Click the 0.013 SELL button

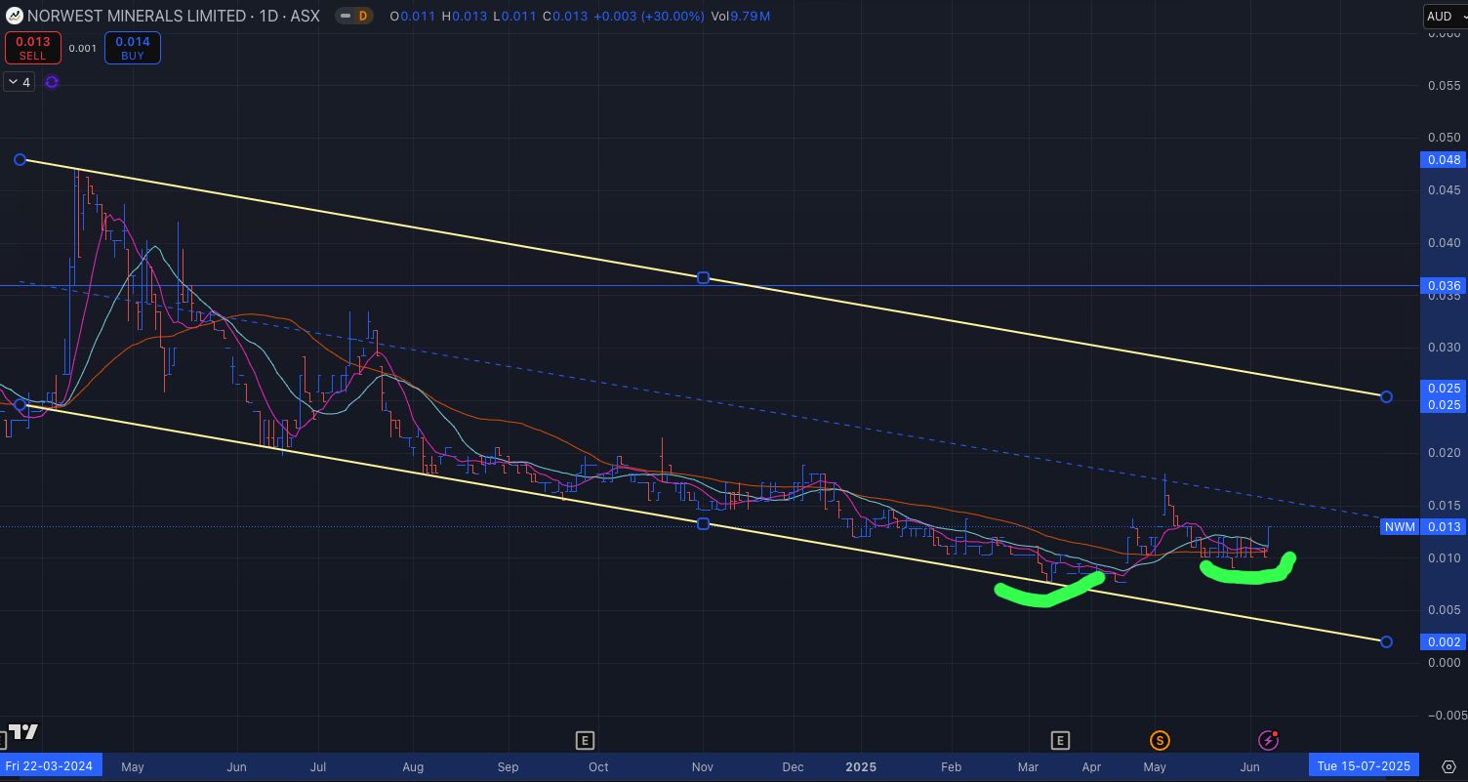[x=32, y=48]
